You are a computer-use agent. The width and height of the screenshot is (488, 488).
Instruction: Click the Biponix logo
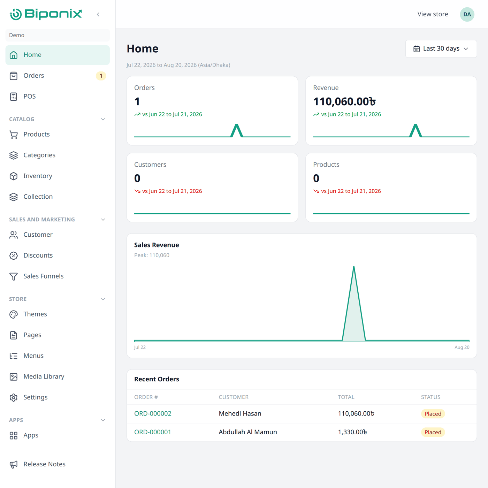coord(46,14)
